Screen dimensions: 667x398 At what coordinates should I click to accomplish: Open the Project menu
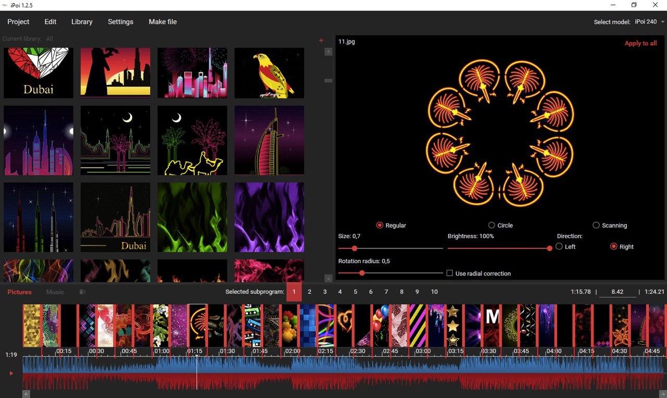coord(18,22)
